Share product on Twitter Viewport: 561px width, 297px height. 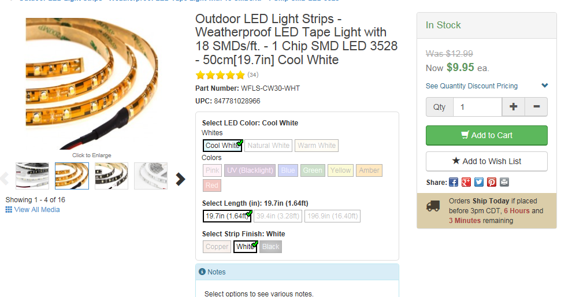click(x=479, y=182)
